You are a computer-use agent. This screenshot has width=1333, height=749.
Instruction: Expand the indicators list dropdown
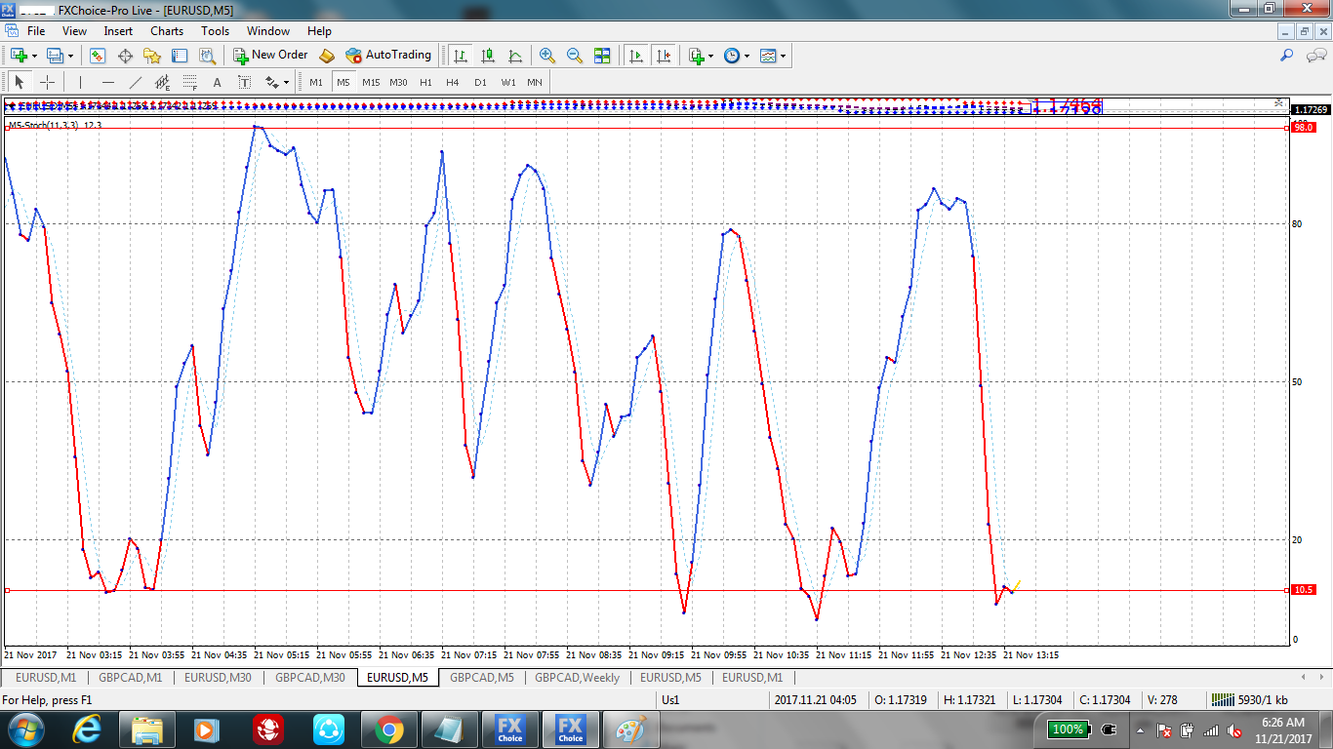coord(711,56)
